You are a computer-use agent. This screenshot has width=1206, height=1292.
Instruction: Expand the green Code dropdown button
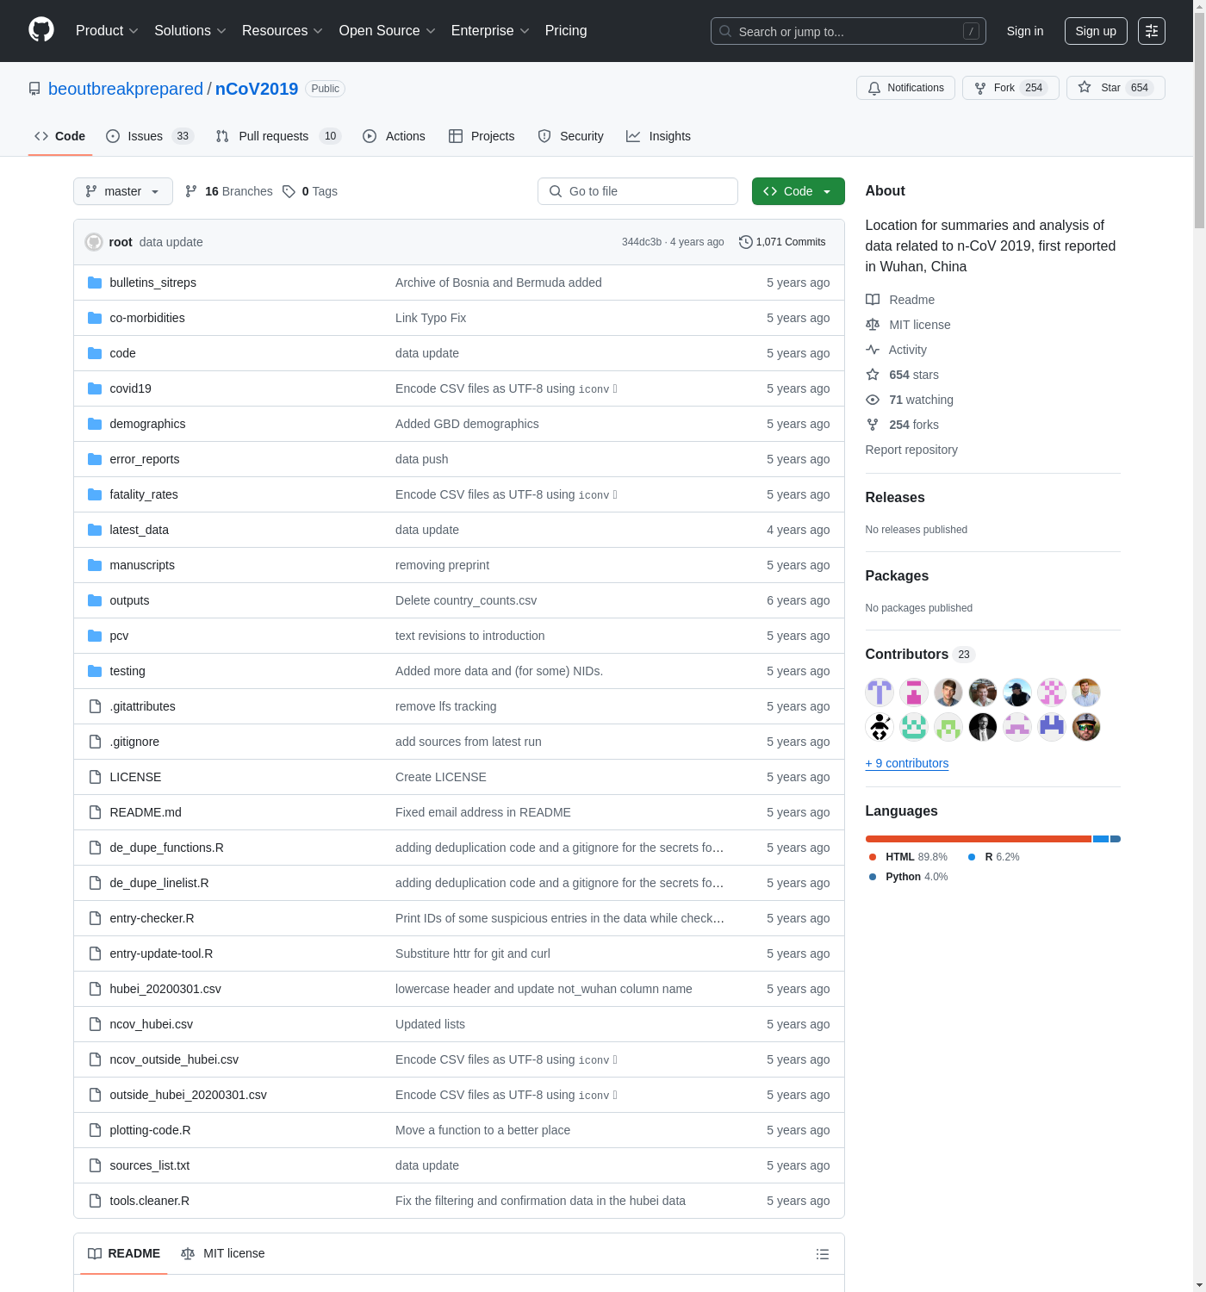798,191
